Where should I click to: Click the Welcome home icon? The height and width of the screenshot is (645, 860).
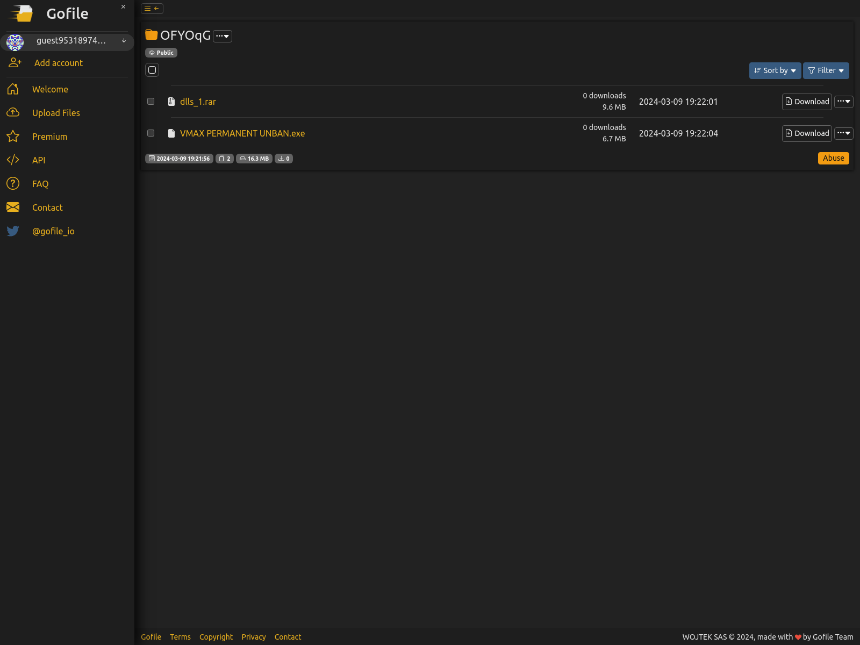[x=13, y=89]
